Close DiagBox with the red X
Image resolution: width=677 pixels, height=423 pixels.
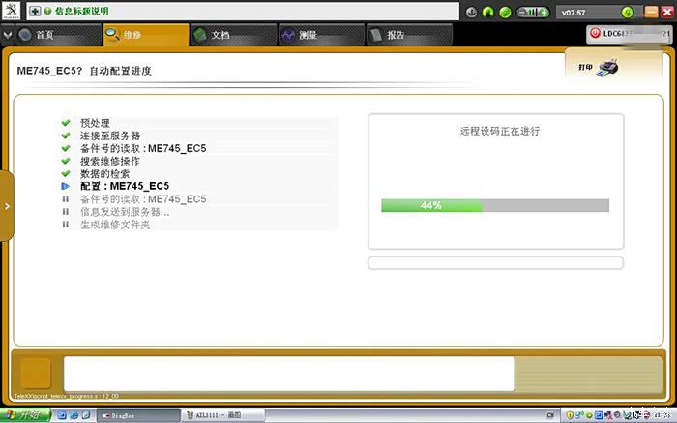pos(667,12)
